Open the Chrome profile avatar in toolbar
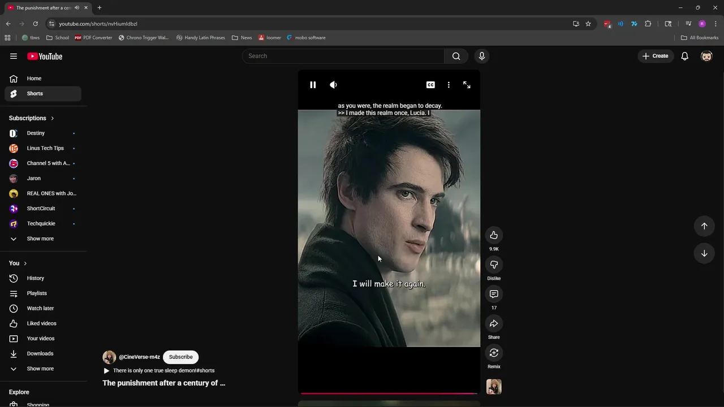Screen dimensions: 724x407 coord(702,24)
